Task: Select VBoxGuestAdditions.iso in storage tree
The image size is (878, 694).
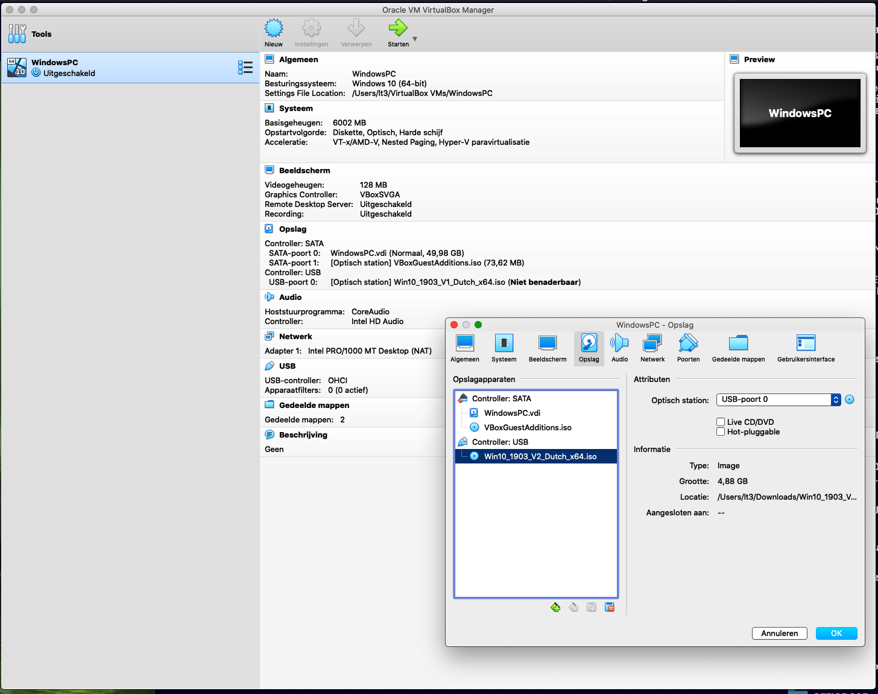Action: [x=527, y=427]
